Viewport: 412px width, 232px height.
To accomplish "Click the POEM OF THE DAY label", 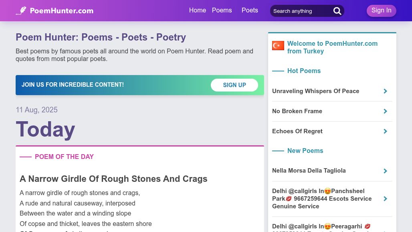I will point(64,157).
